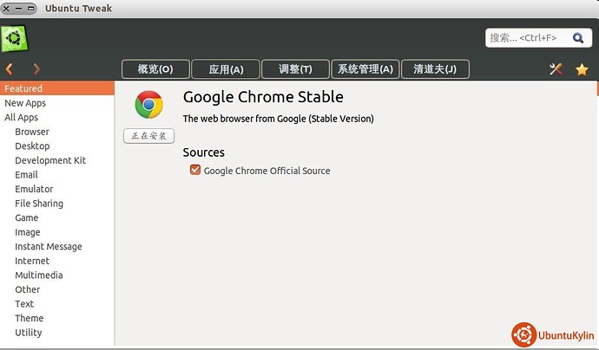Switch to the 概览(O) tab
The height and width of the screenshot is (350, 599).
155,69
